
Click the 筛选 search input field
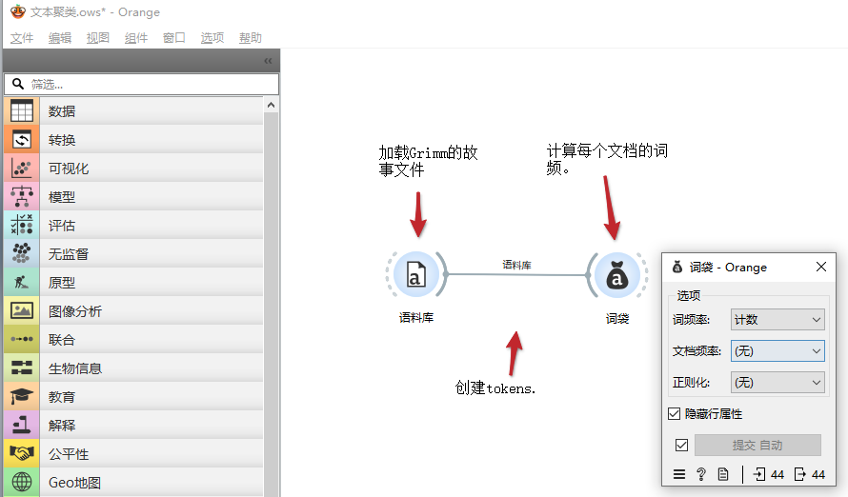pyautogui.click(x=142, y=85)
